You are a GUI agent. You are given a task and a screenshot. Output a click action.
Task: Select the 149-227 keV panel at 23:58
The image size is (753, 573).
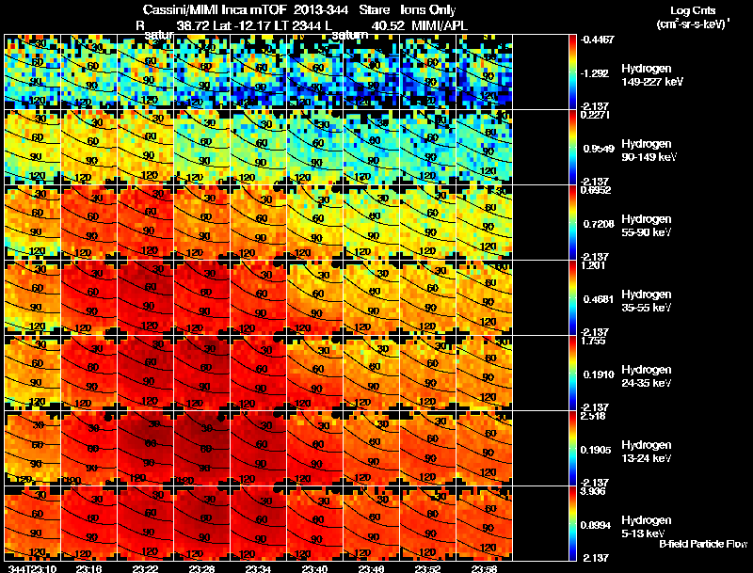point(484,72)
